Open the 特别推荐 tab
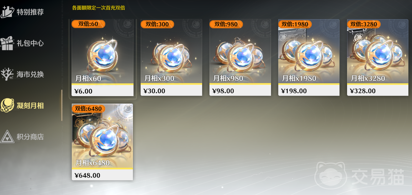The height and width of the screenshot is (195, 412). [x=30, y=12]
